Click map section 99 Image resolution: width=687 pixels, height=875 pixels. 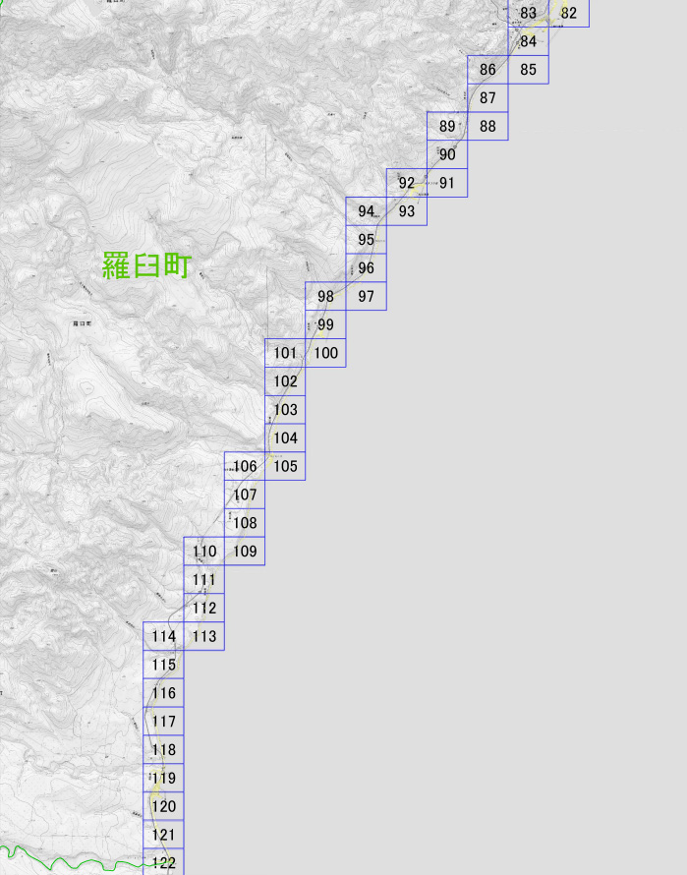click(x=325, y=324)
